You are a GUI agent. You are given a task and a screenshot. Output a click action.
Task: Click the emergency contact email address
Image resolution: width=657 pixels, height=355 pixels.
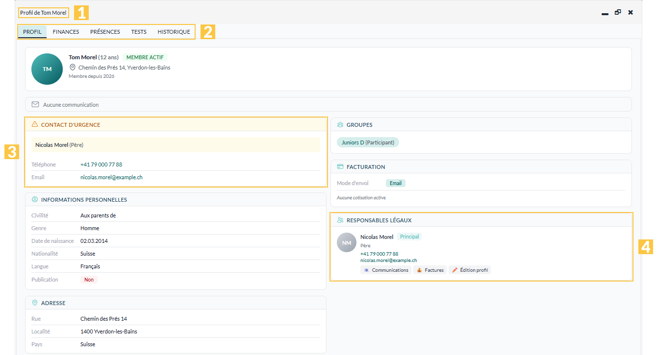pos(111,177)
